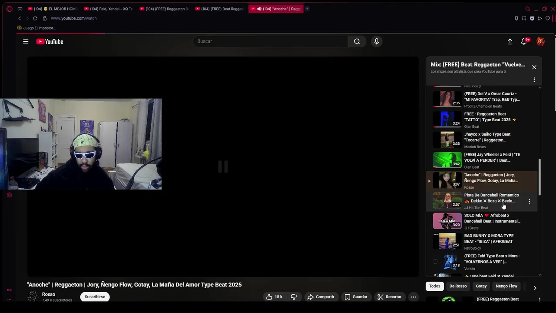Open the upload/create icon in the YouTube header
Image resolution: width=556 pixels, height=313 pixels.
[x=510, y=42]
